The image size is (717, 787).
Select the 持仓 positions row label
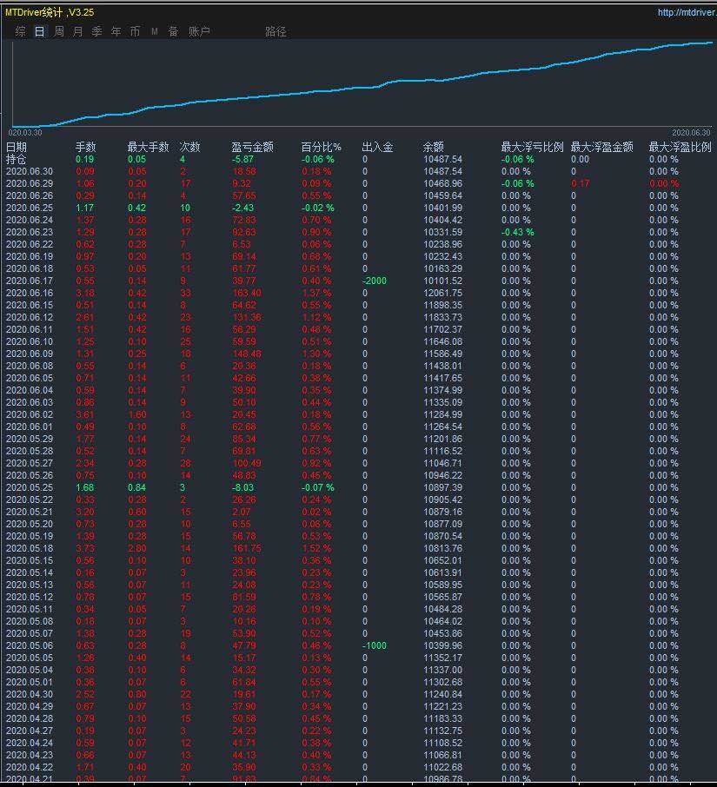16,159
